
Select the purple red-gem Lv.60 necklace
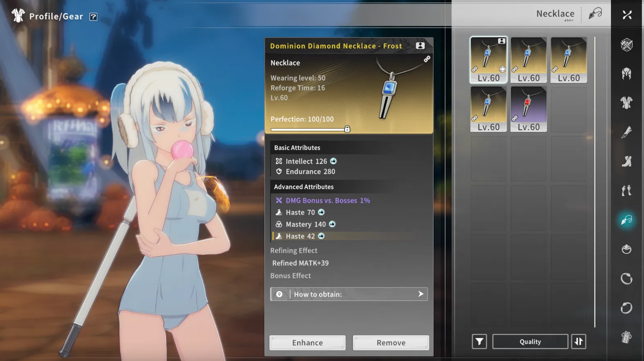pyautogui.click(x=529, y=109)
